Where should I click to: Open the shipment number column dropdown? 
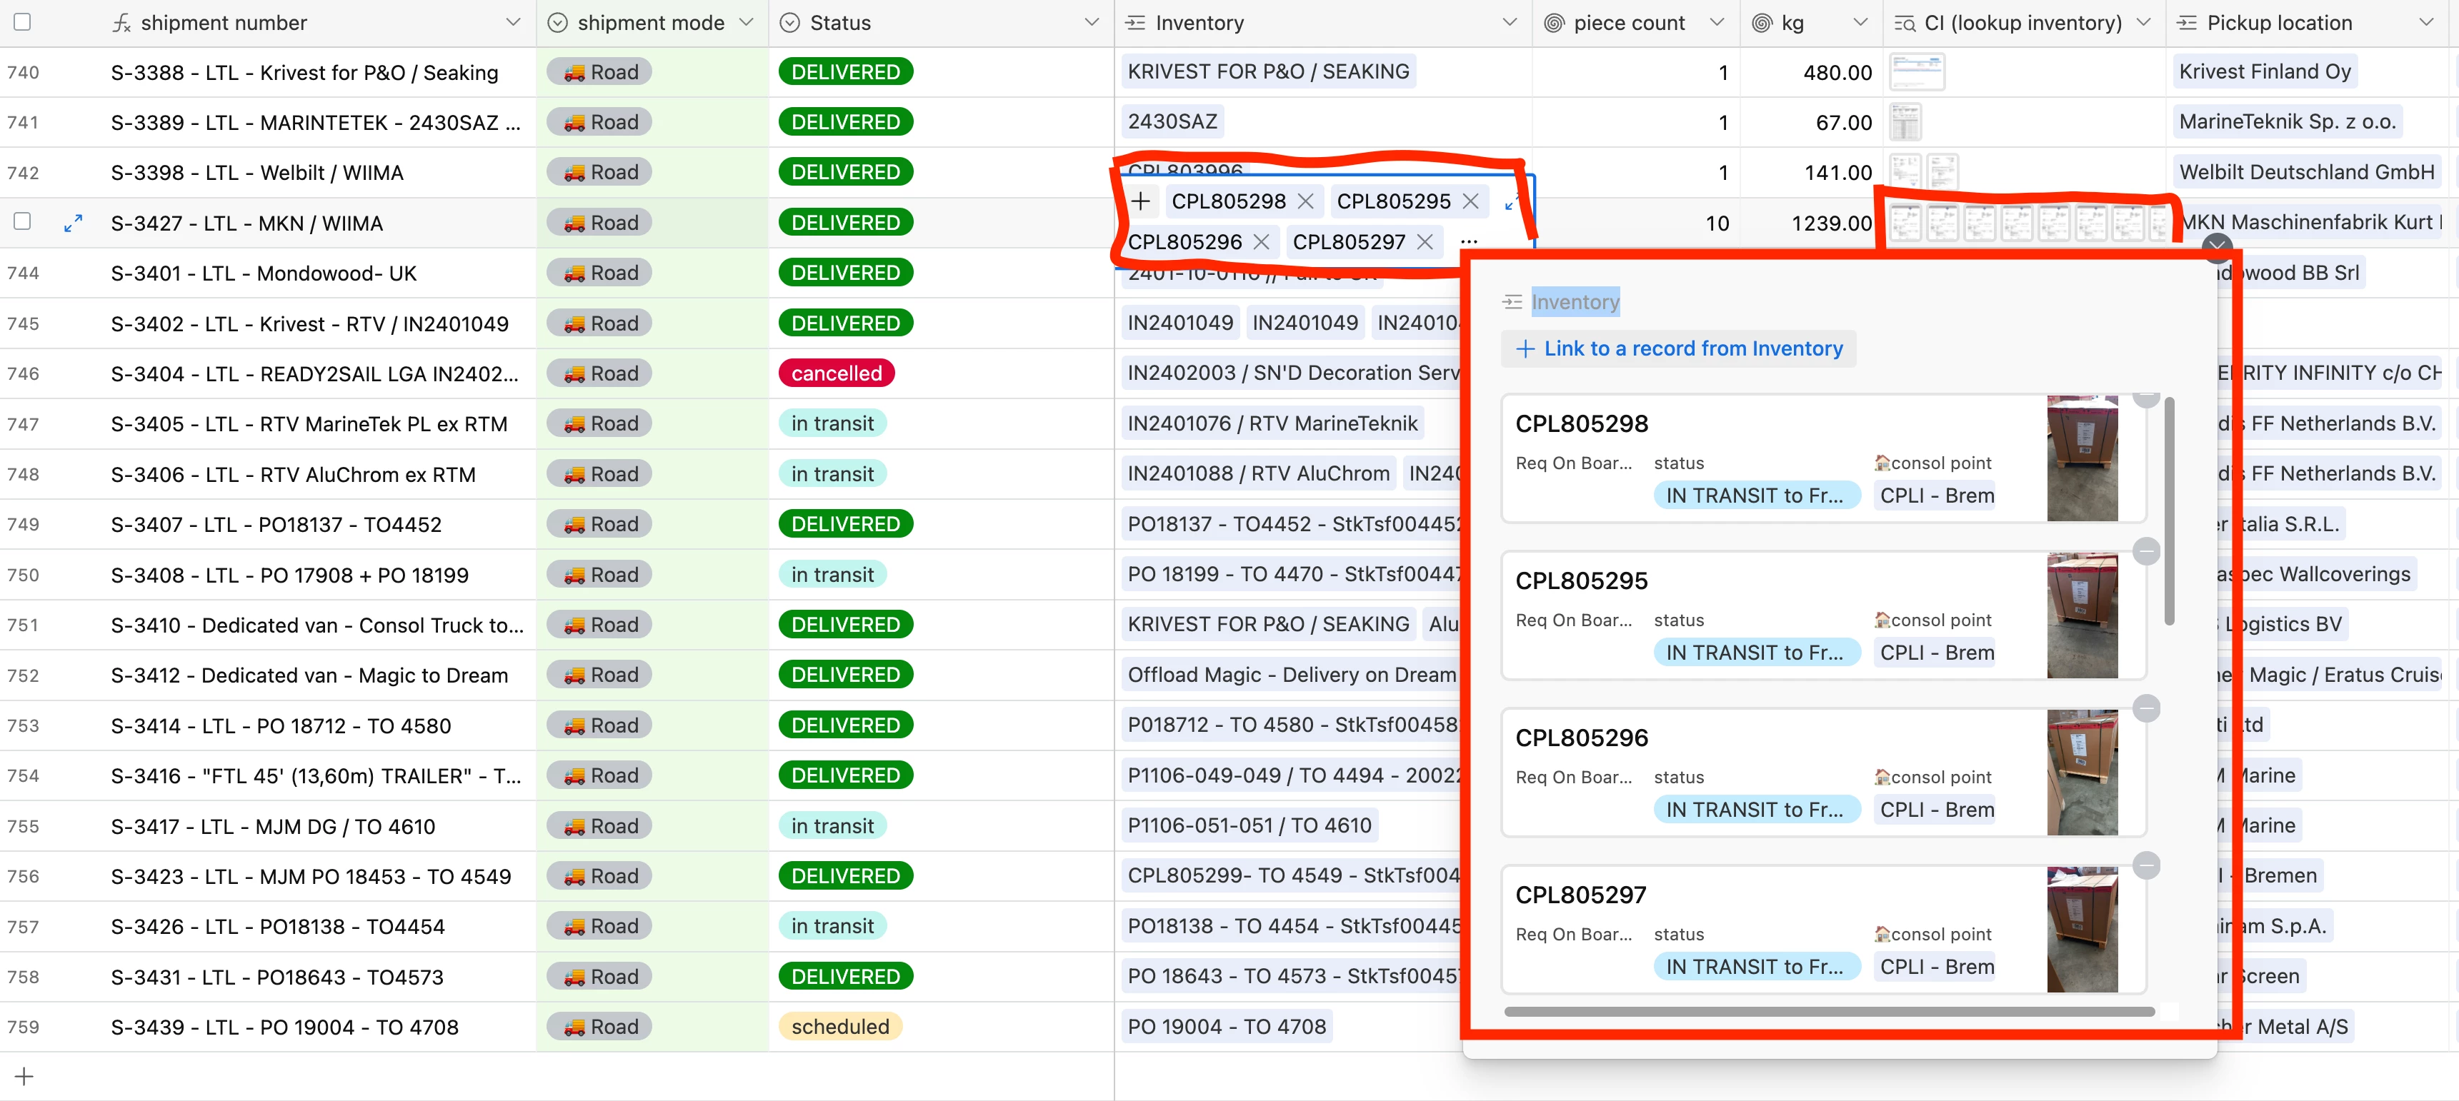(x=513, y=22)
